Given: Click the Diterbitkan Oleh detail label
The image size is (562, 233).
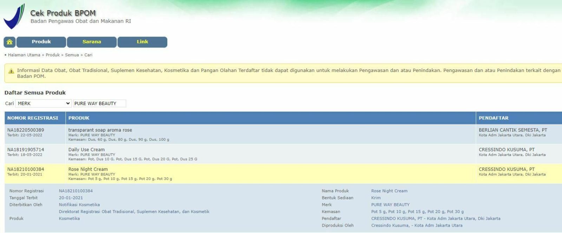Looking at the screenshot, I should [x=26, y=205].
